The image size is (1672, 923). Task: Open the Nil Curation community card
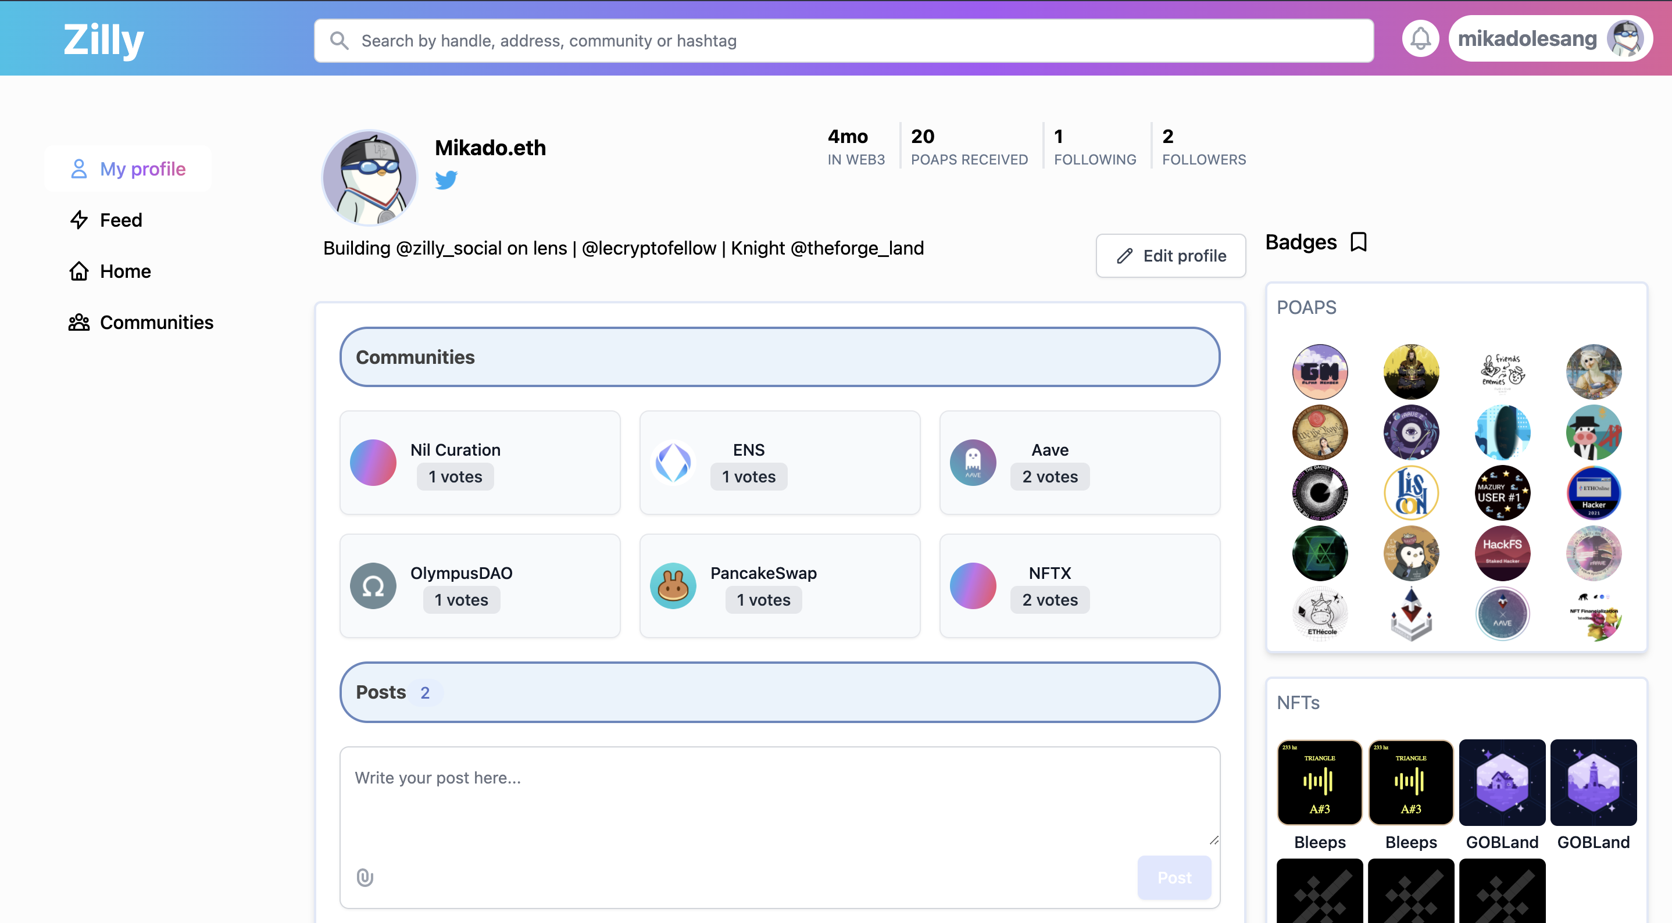point(480,463)
